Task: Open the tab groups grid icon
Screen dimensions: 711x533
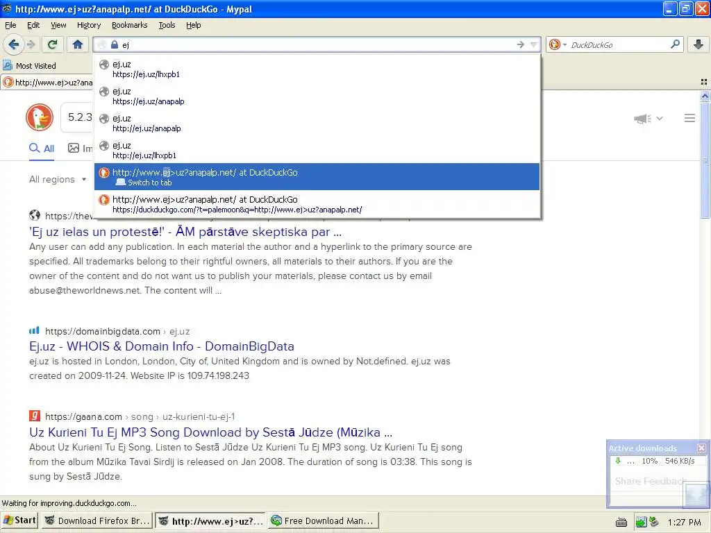Action: [704, 82]
